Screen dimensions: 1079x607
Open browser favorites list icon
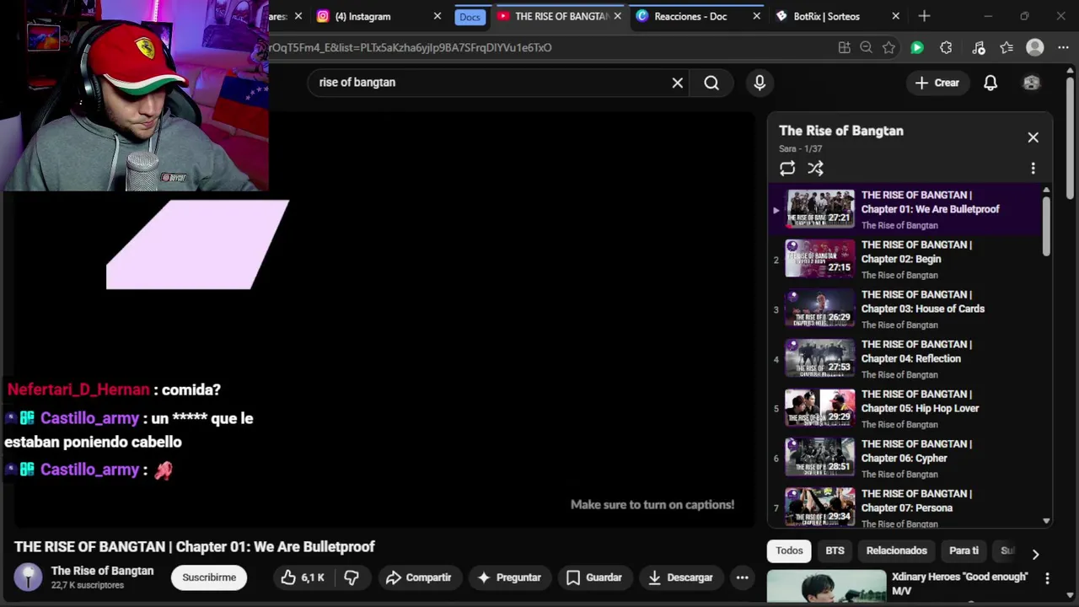tap(1007, 48)
